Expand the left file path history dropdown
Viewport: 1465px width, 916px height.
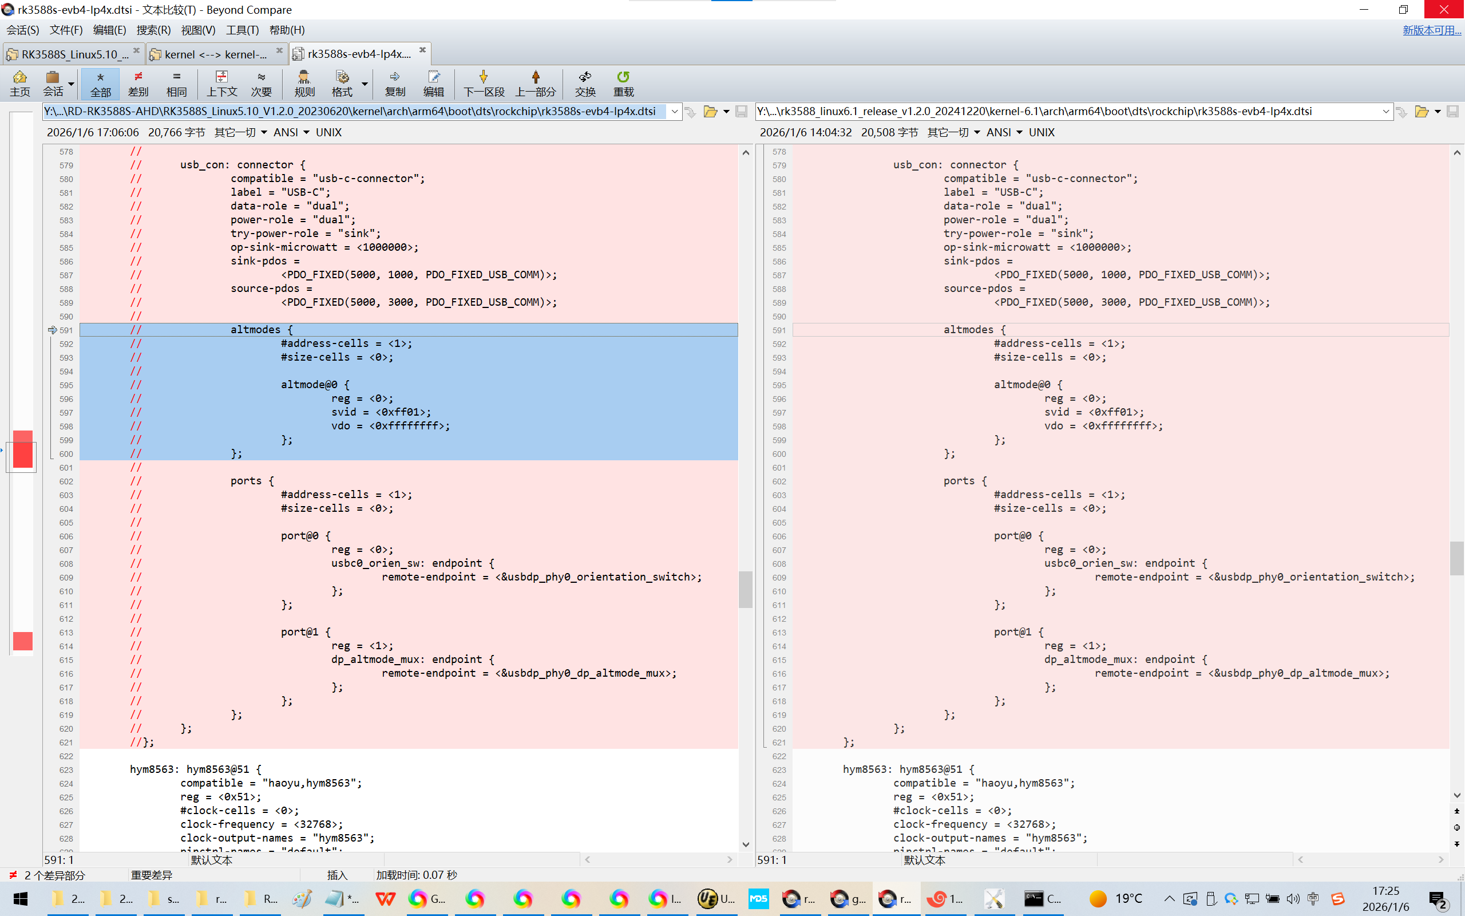(x=674, y=112)
